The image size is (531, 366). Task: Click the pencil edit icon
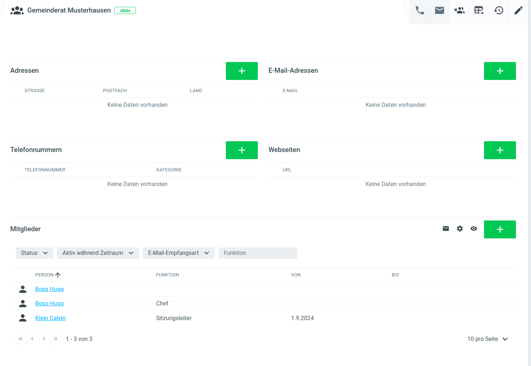coord(518,10)
